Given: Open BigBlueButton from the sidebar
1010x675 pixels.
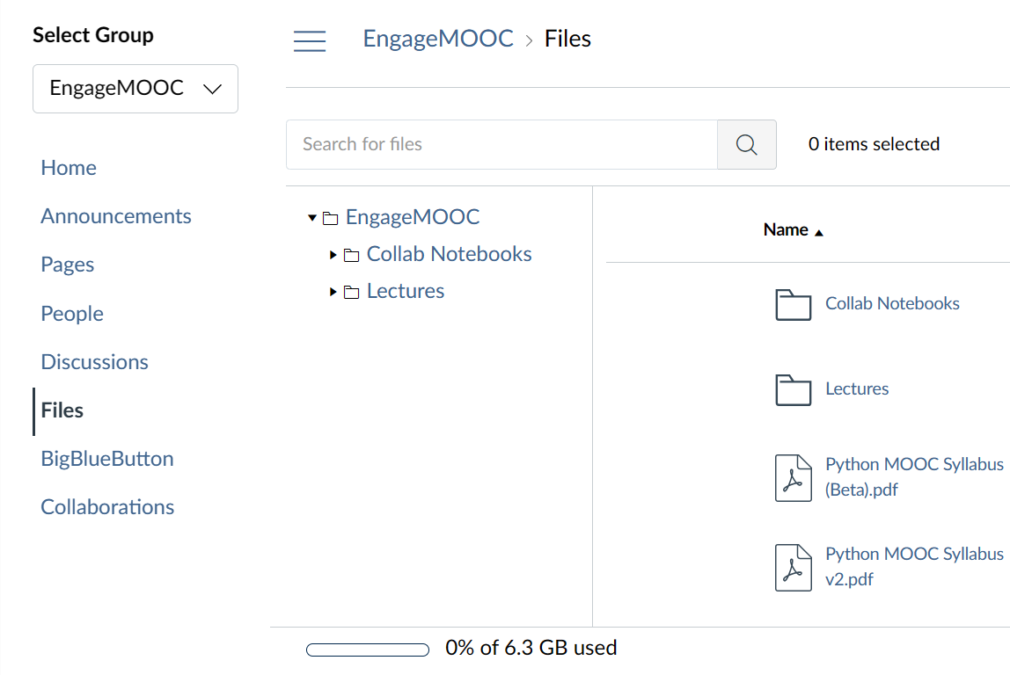Looking at the screenshot, I should click(107, 459).
